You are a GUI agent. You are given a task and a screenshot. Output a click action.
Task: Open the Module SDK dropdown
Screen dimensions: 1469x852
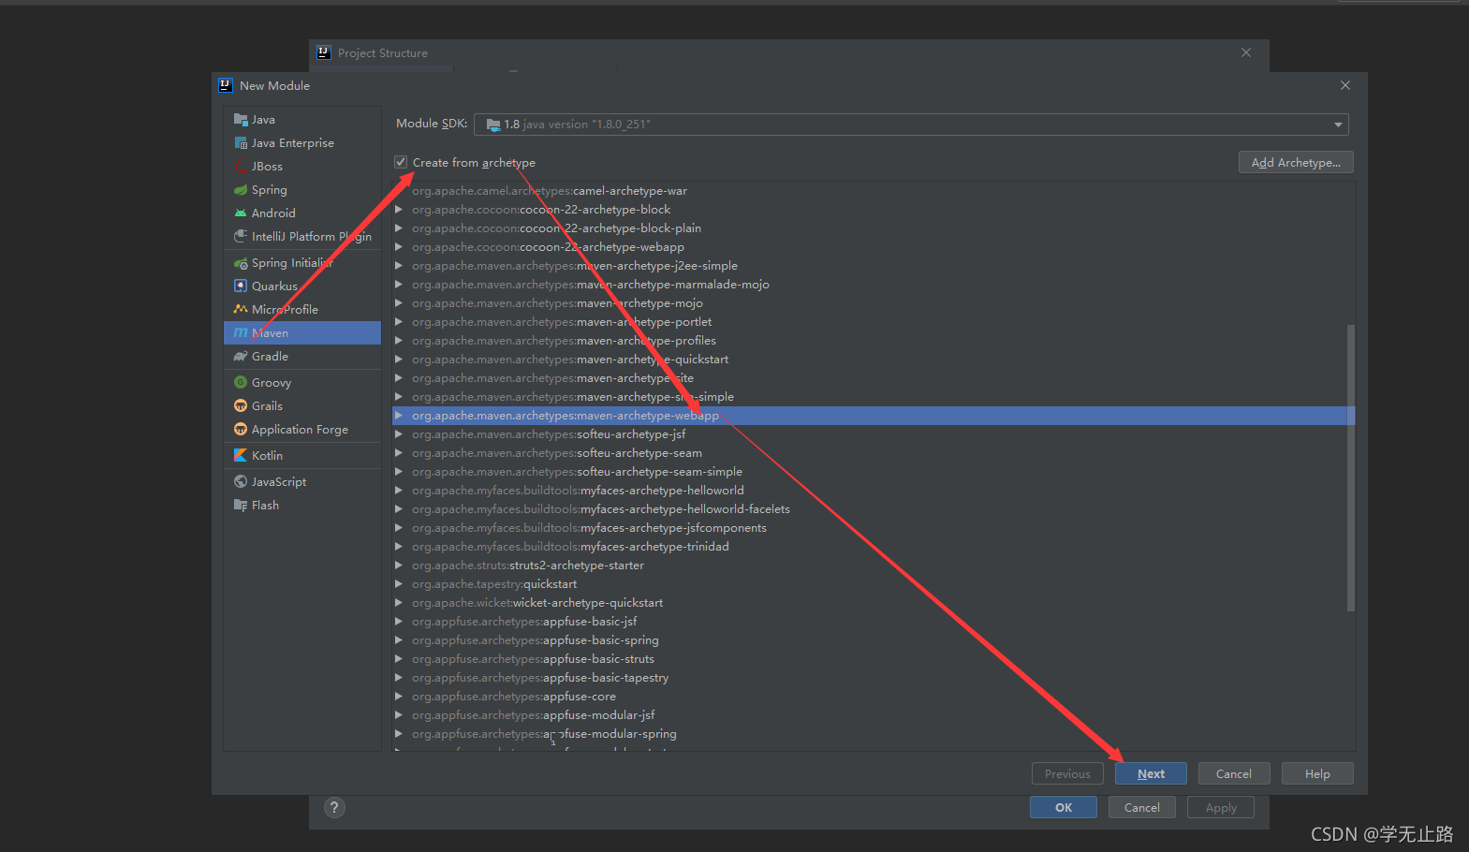[x=1339, y=125]
